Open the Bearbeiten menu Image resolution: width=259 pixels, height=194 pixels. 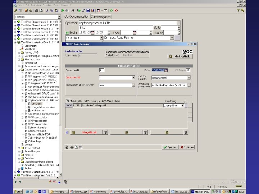point(36,5)
